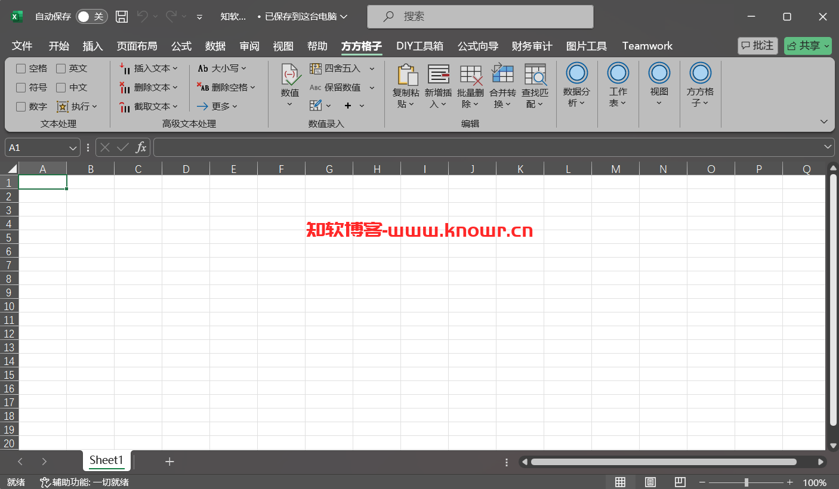Switch to the 公式 tab
Screen dimensions: 839x489
tap(181, 46)
